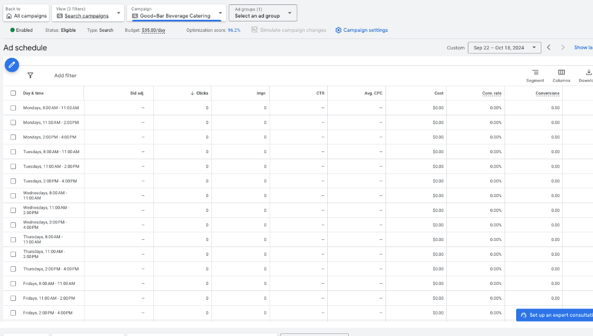This screenshot has height=336, width=593.
Task: Go to previous date range arrow
Action: pyautogui.click(x=549, y=48)
